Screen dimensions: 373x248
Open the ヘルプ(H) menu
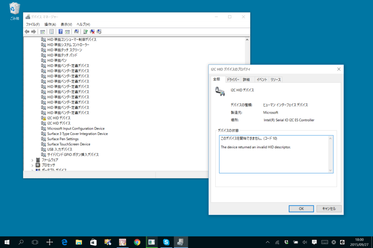pyautogui.click(x=83, y=24)
